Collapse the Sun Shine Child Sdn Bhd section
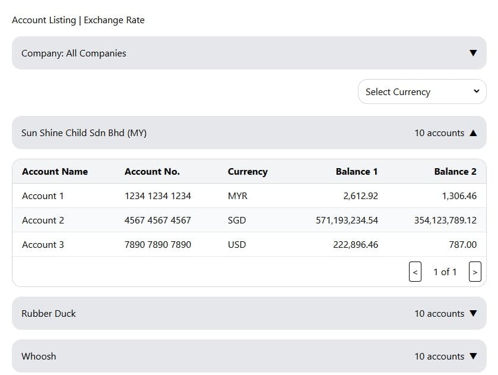 [x=249, y=133]
